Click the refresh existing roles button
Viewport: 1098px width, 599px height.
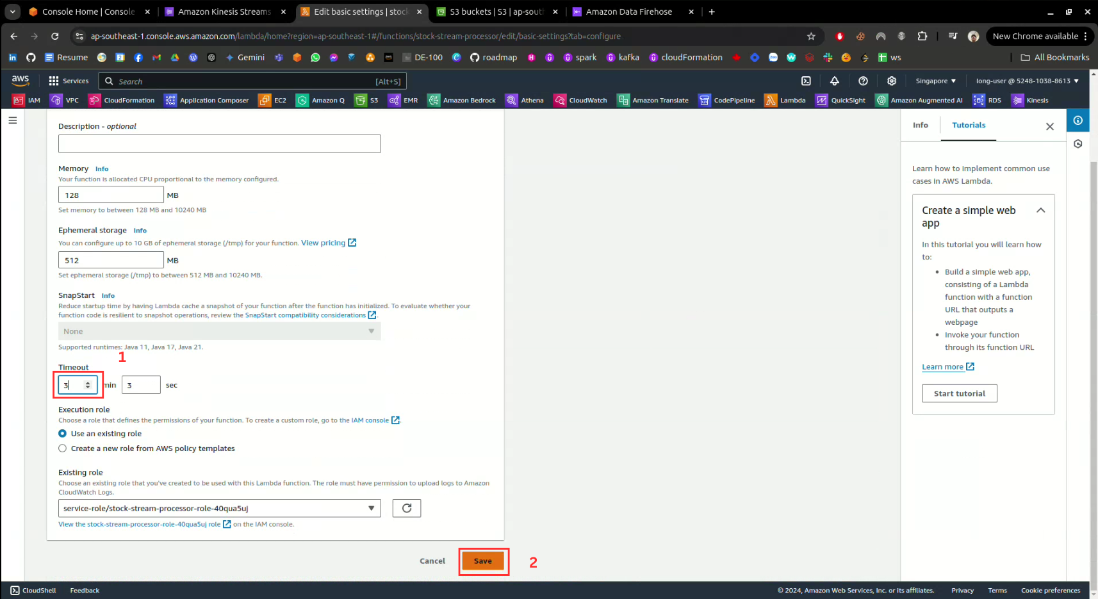406,508
